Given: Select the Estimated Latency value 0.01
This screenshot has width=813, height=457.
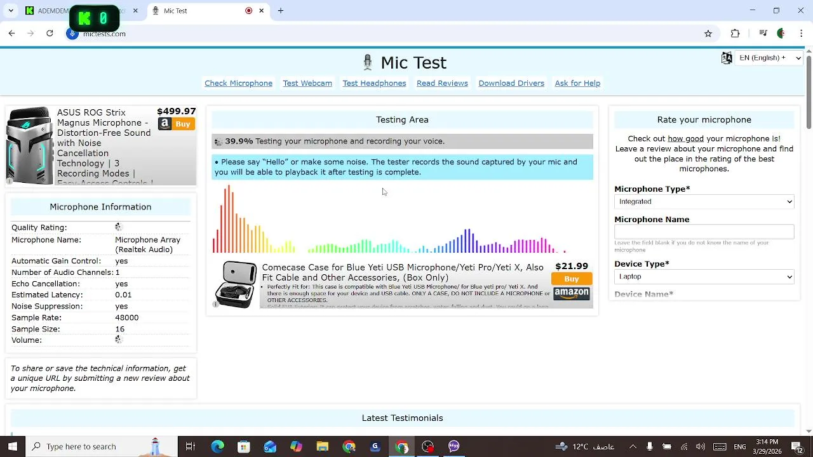Looking at the screenshot, I should coord(123,295).
